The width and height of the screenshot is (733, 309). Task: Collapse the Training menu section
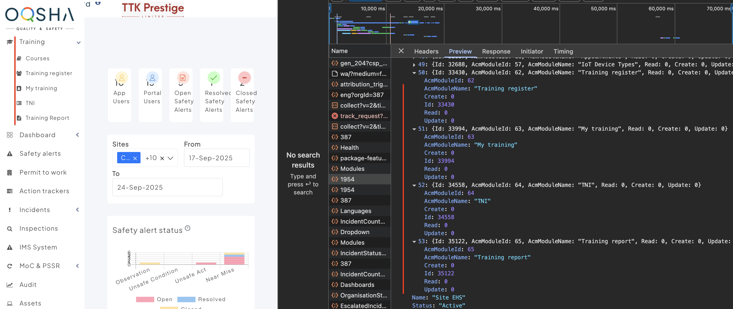[x=78, y=42]
